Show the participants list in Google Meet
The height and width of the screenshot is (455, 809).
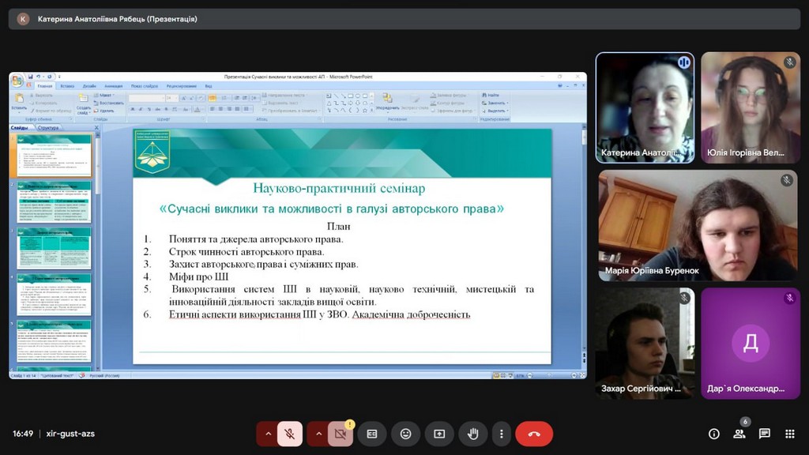(x=739, y=434)
